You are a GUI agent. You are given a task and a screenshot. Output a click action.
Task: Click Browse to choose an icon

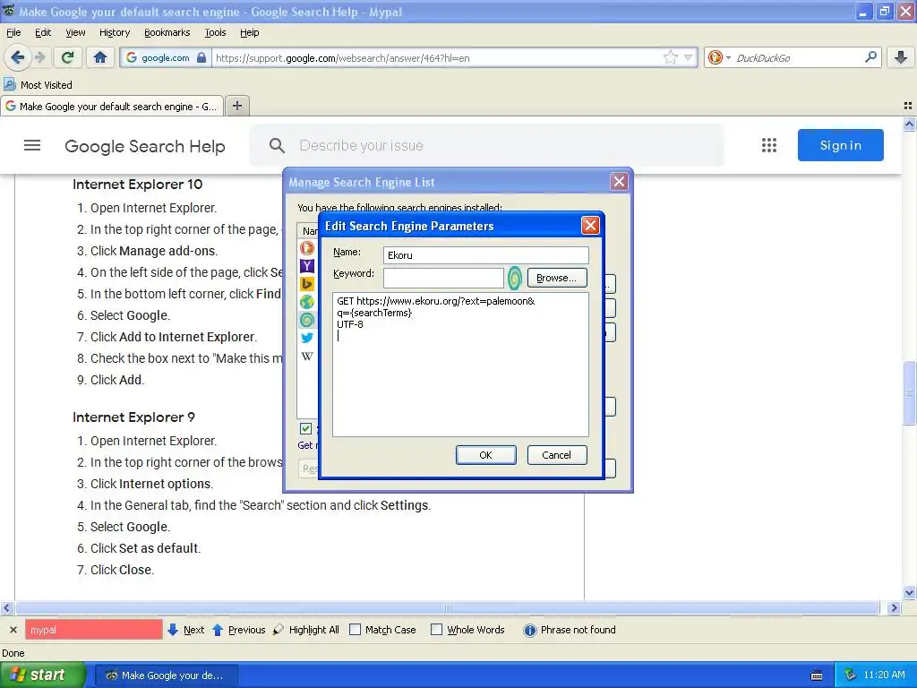tap(556, 278)
